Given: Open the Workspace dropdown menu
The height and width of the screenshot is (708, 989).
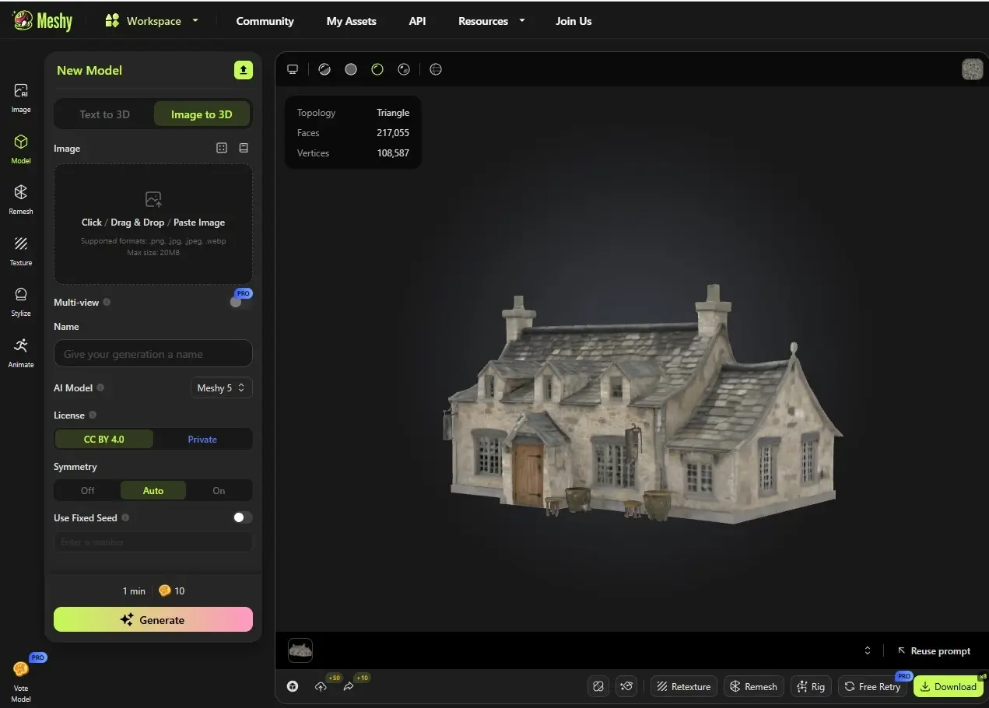Looking at the screenshot, I should pos(152,21).
